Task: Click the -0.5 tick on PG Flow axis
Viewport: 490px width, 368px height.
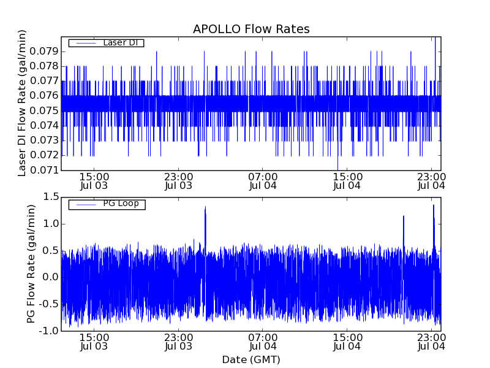Action: coord(49,304)
